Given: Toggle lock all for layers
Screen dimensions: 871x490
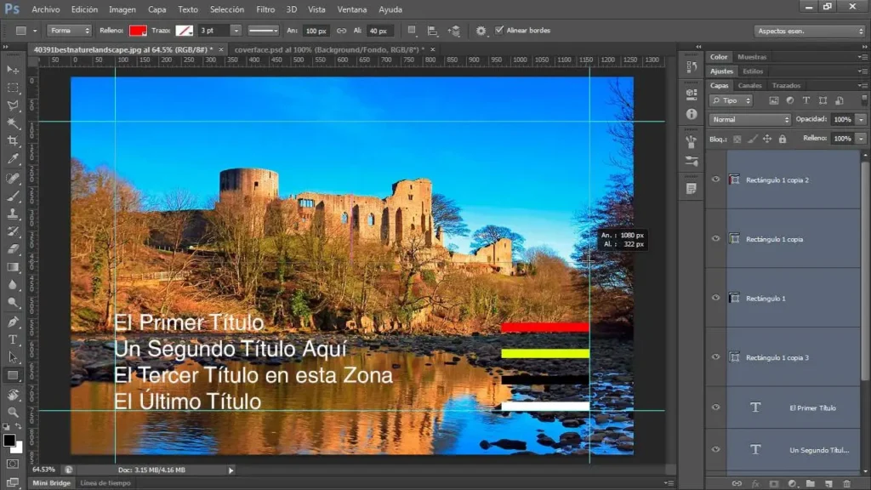Looking at the screenshot, I should [x=783, y=139].
